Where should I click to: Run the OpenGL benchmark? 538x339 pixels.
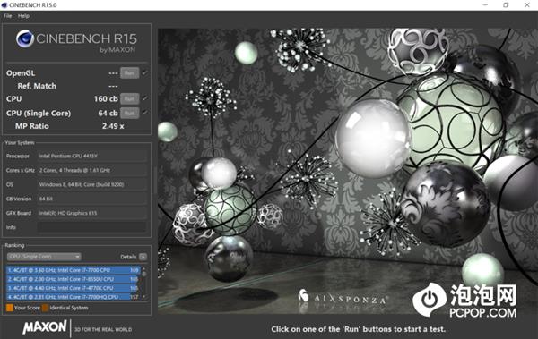pos(130,73)
